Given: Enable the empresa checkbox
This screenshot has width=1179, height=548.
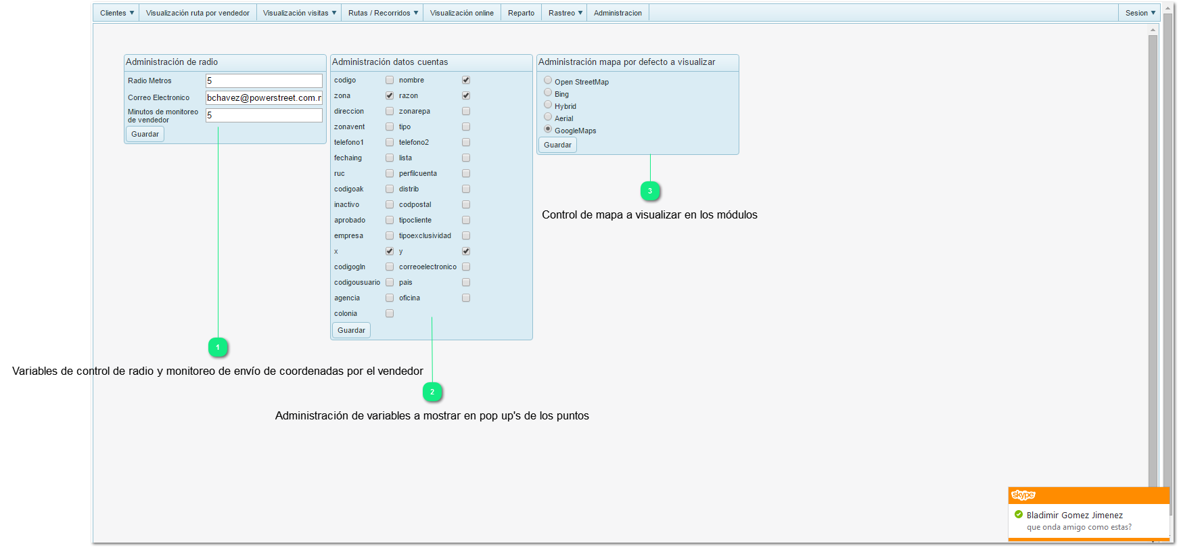Looking at the screenshot, I should coord(390,235).
